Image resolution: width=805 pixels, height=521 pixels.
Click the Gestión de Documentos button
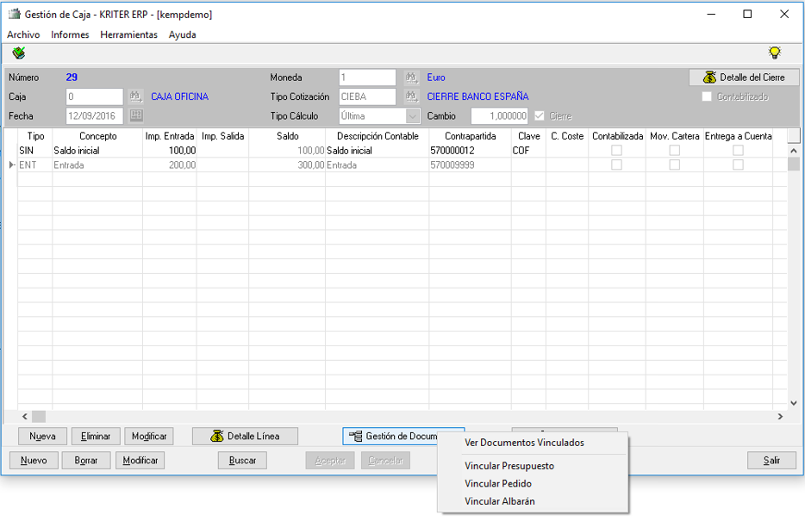[x=390, y=437]
